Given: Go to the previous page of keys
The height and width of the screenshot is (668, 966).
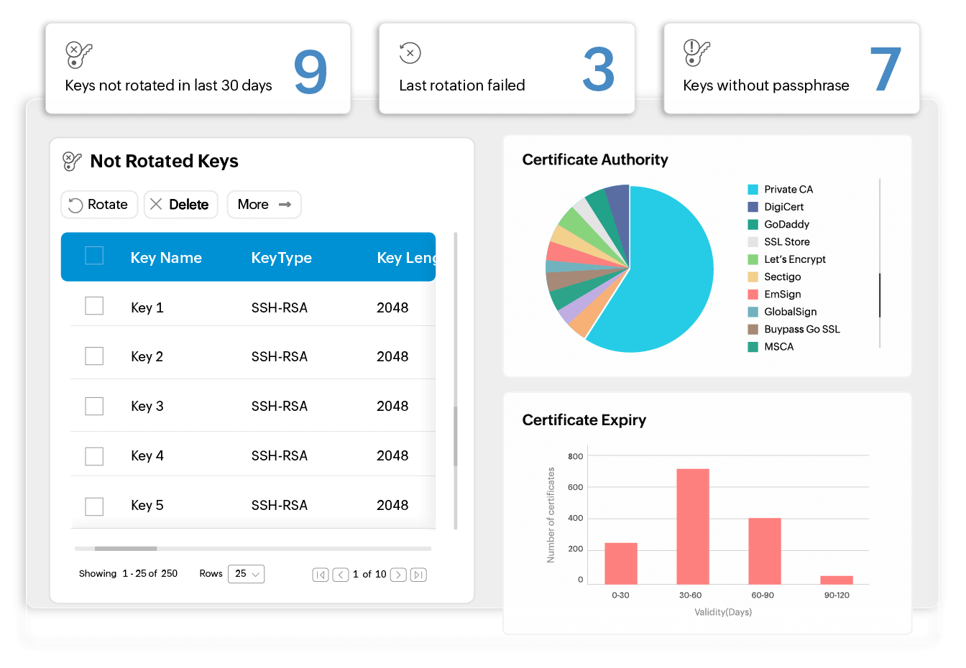Looking at the screenshot, I should 341,575.
